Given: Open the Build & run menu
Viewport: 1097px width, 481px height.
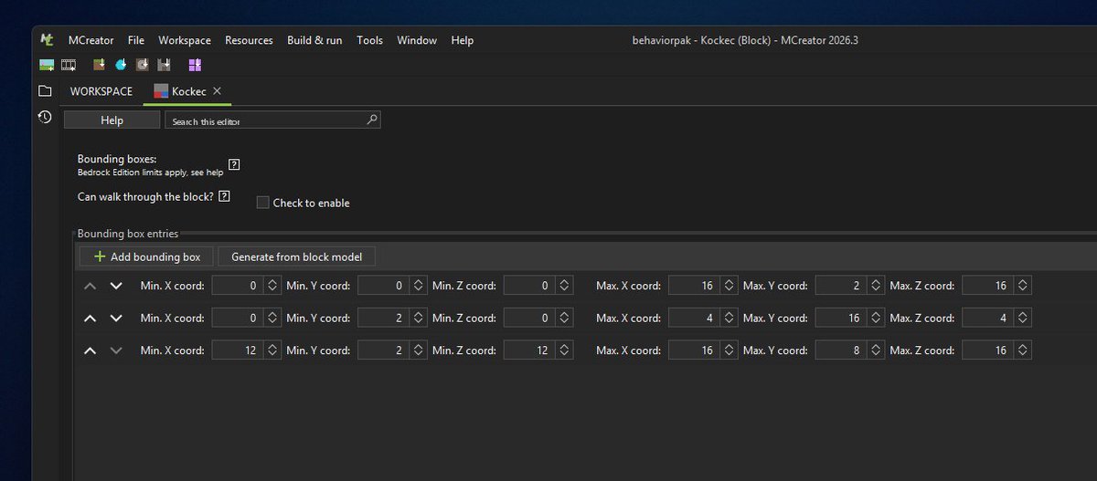Looking at the screenshot, I should tap(314, 40).
